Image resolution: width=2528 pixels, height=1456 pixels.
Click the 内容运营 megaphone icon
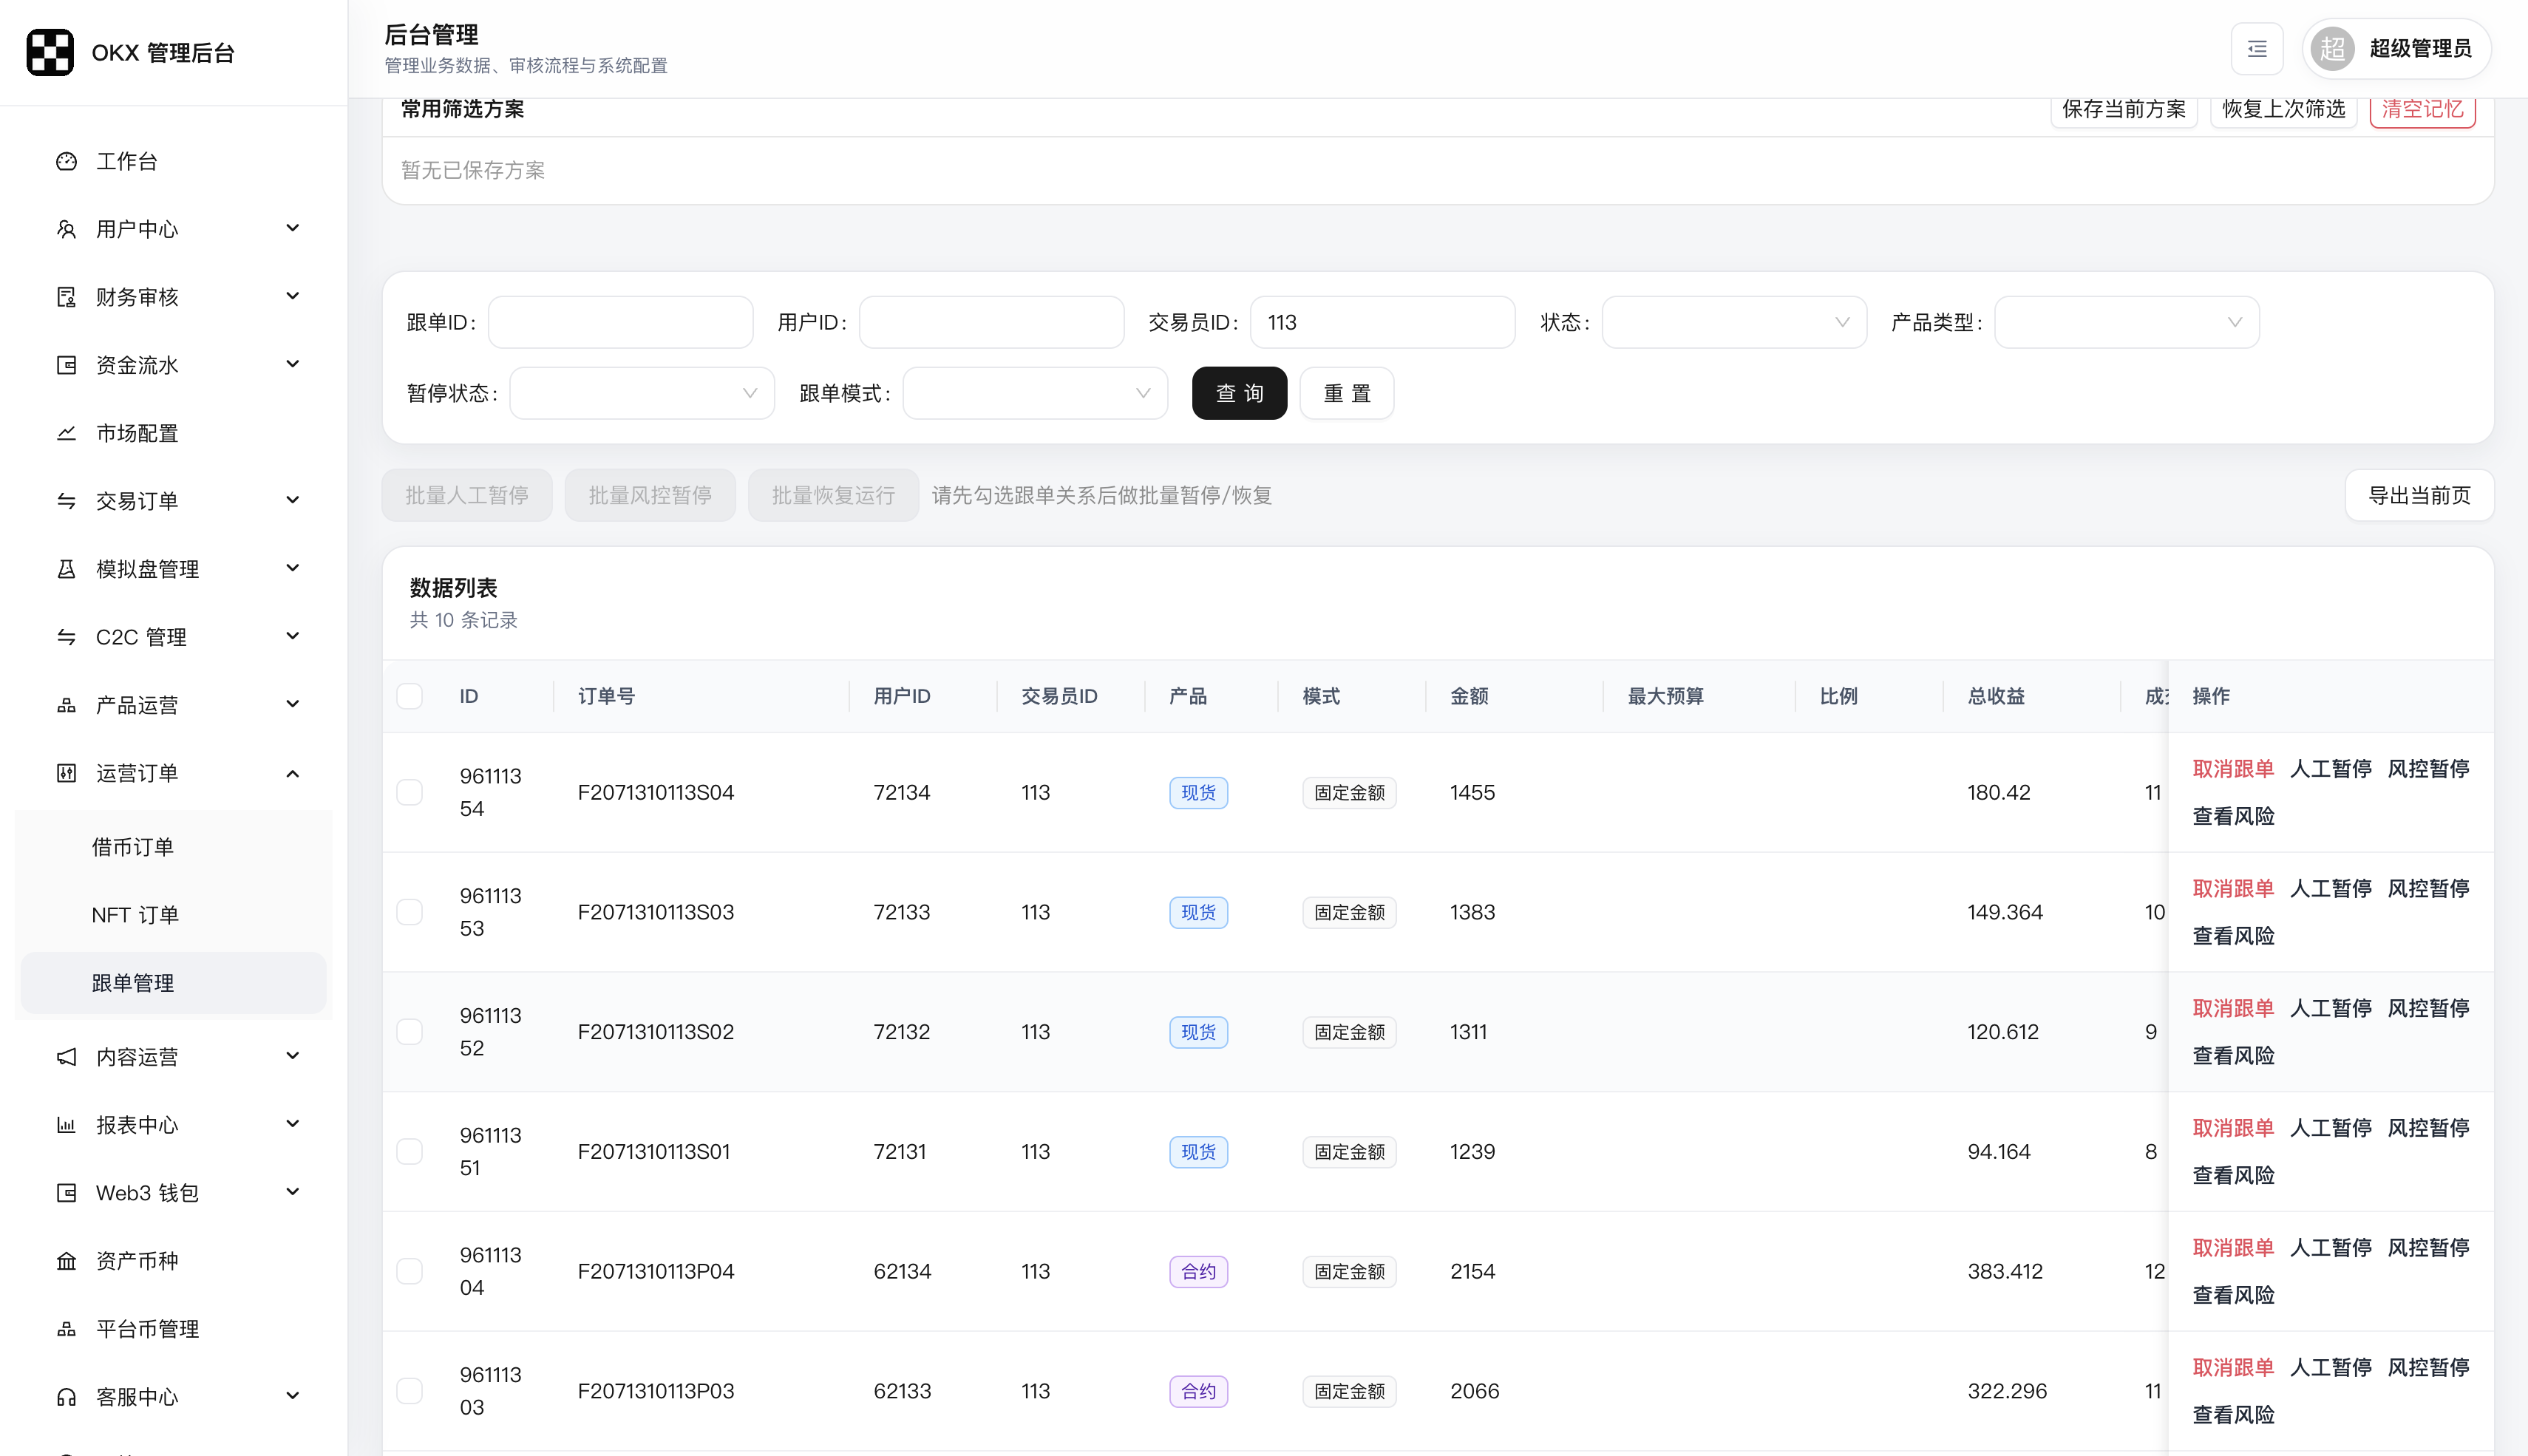66,1057
